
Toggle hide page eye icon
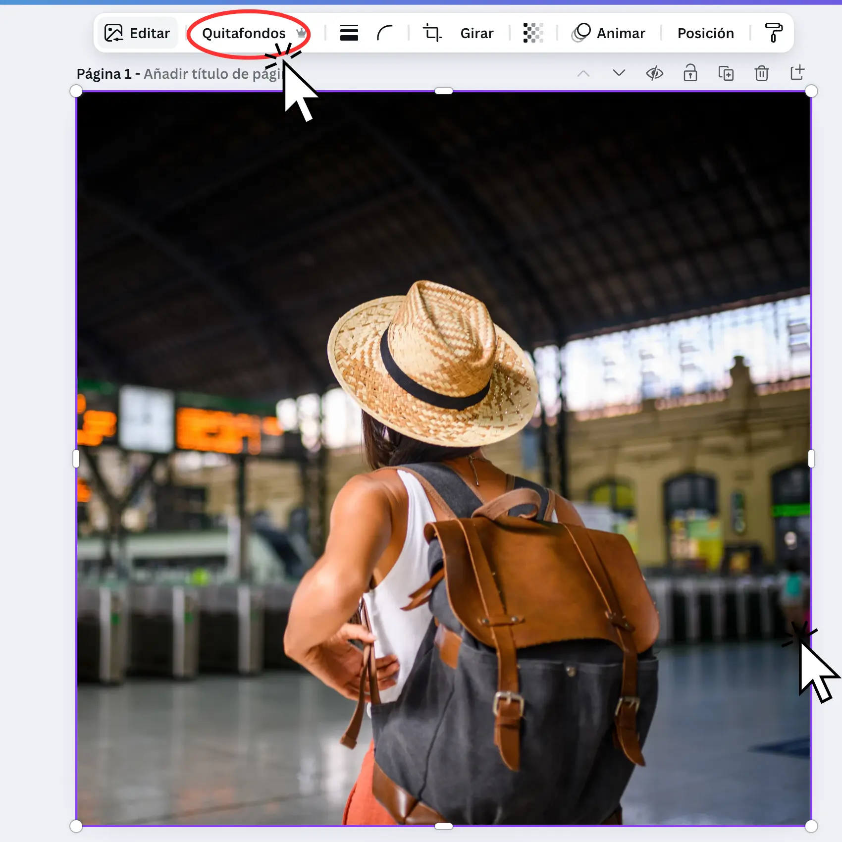click(x=655, y=74)
